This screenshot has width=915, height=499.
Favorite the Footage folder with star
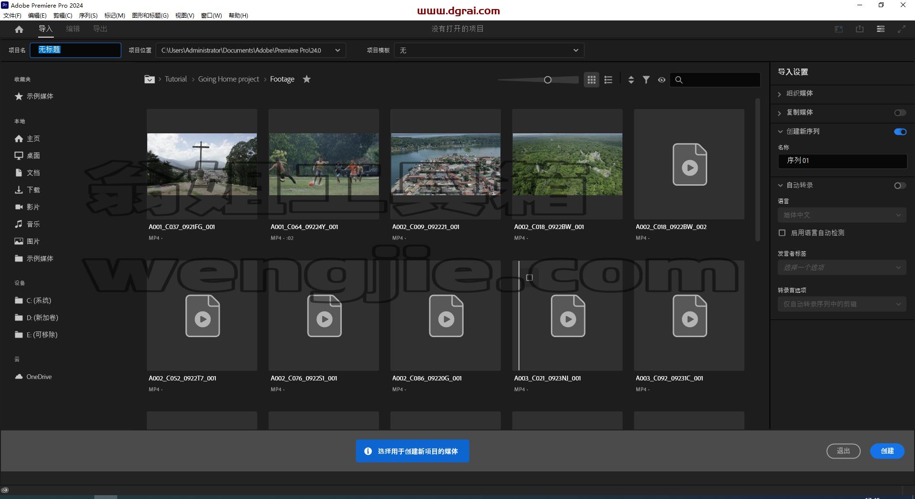tap(307, 79)
